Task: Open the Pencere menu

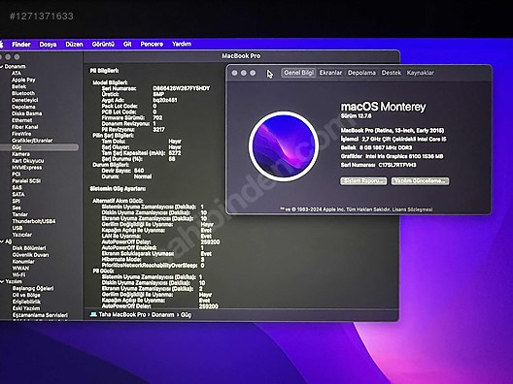Action: 152,44
